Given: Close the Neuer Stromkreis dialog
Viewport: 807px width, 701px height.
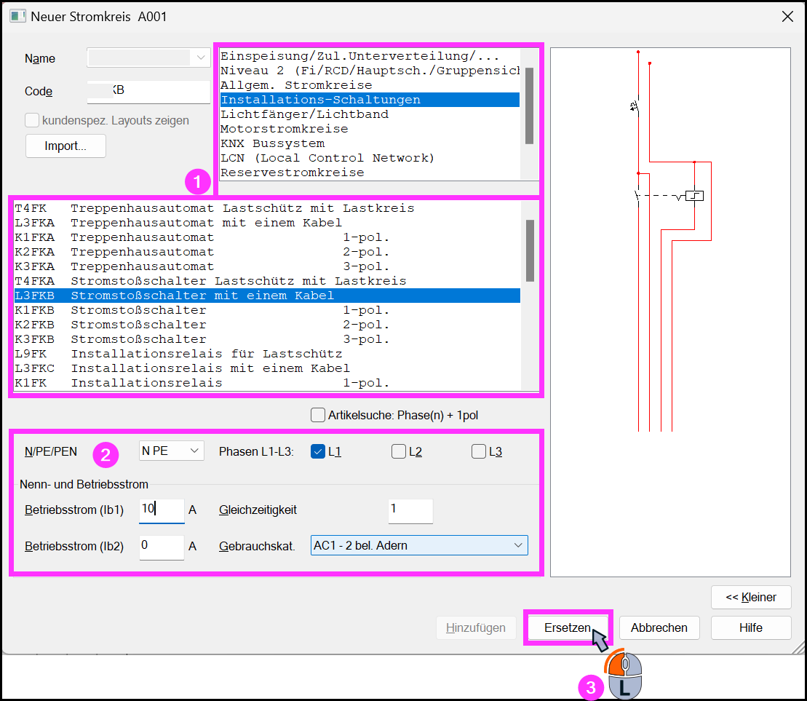Looking at the screenshot, I should 787,17.
